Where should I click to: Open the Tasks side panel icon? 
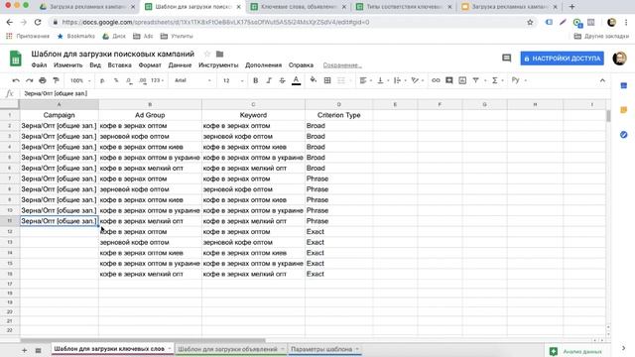624,135
